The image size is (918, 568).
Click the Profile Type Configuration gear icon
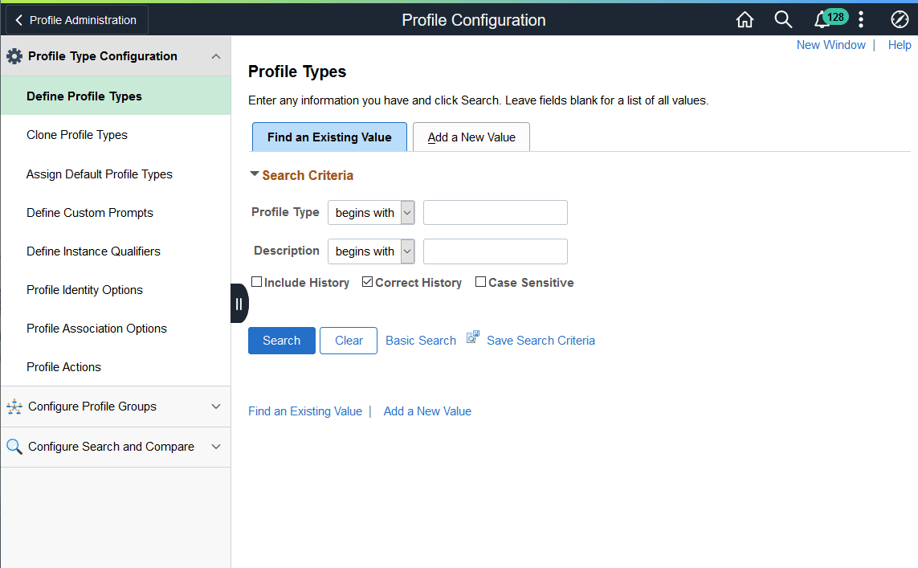coord(14,56)
